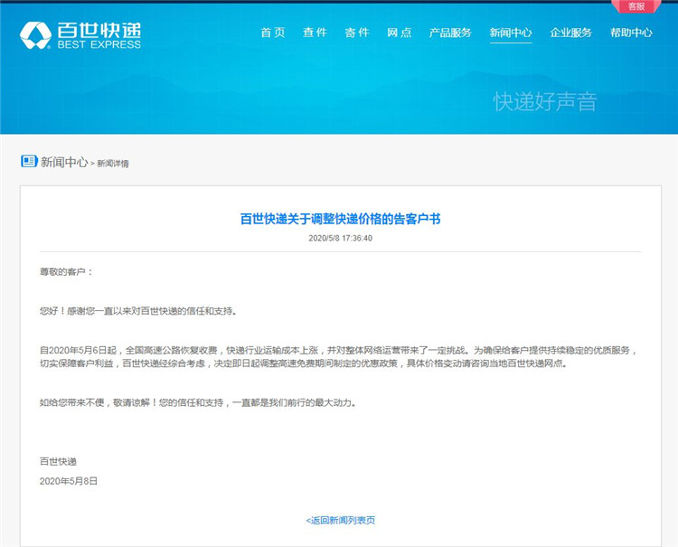
Task: Open 产品服务 product services menu
Action: pos(450,33)
